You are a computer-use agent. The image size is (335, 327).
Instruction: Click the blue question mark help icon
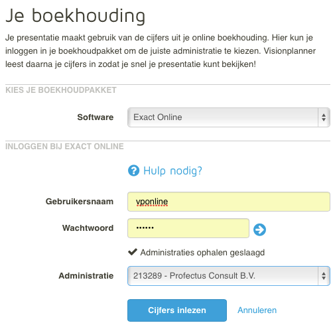pos(133,170)
